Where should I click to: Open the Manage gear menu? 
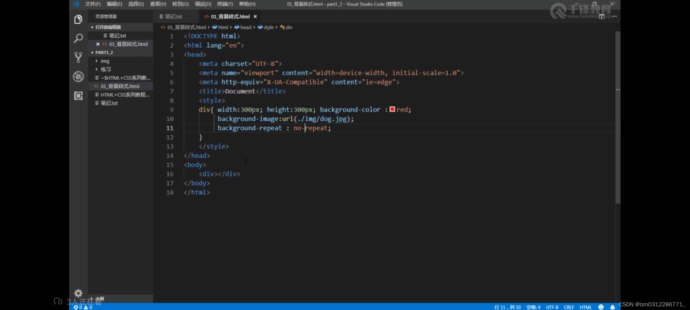[78, 293]
